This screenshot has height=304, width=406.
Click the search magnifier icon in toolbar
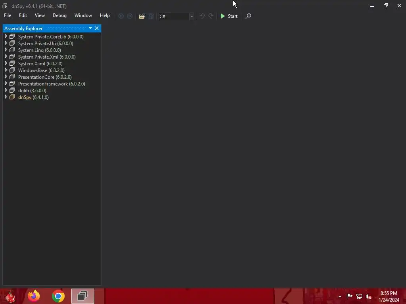point(248,16)
